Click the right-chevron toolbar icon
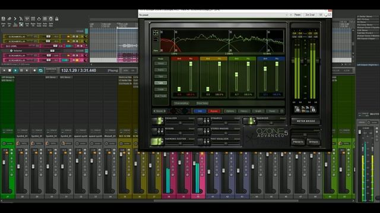This screenshot has width=380, height=213. [15, 18]
